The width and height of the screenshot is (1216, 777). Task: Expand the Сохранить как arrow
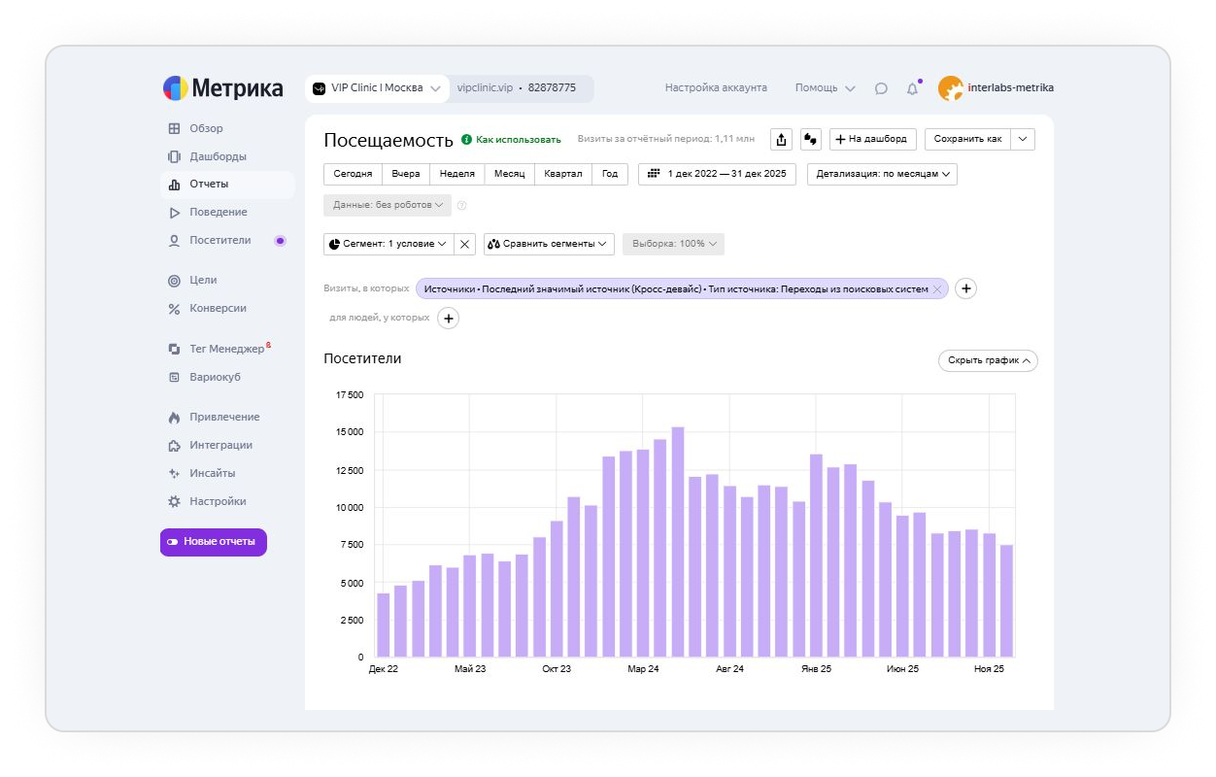click(1023, 140)
